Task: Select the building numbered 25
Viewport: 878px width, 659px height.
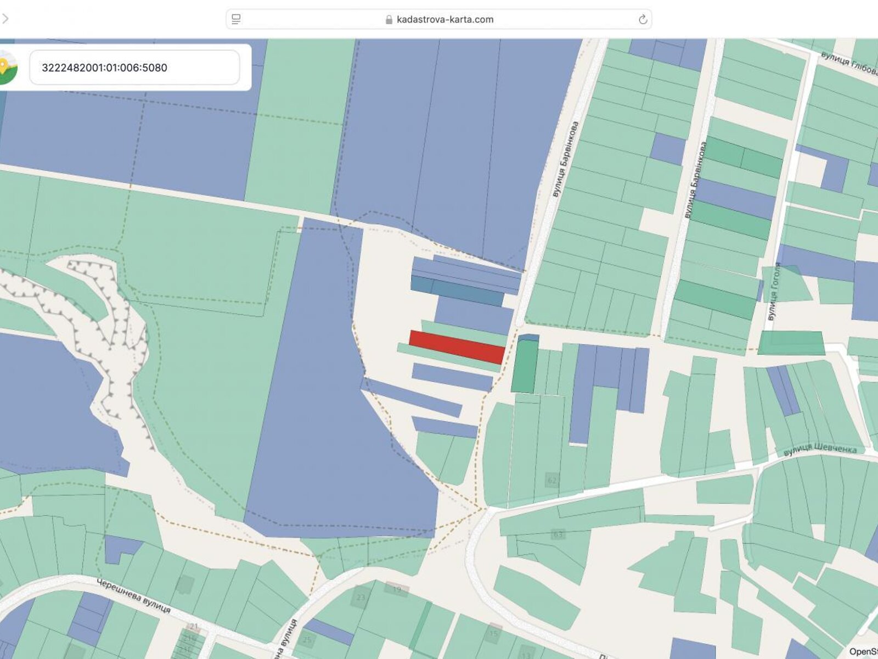Action: pos(307,640)
